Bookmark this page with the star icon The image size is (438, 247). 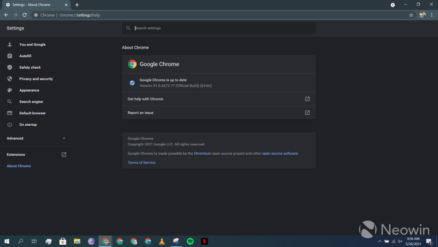(411, 15)
